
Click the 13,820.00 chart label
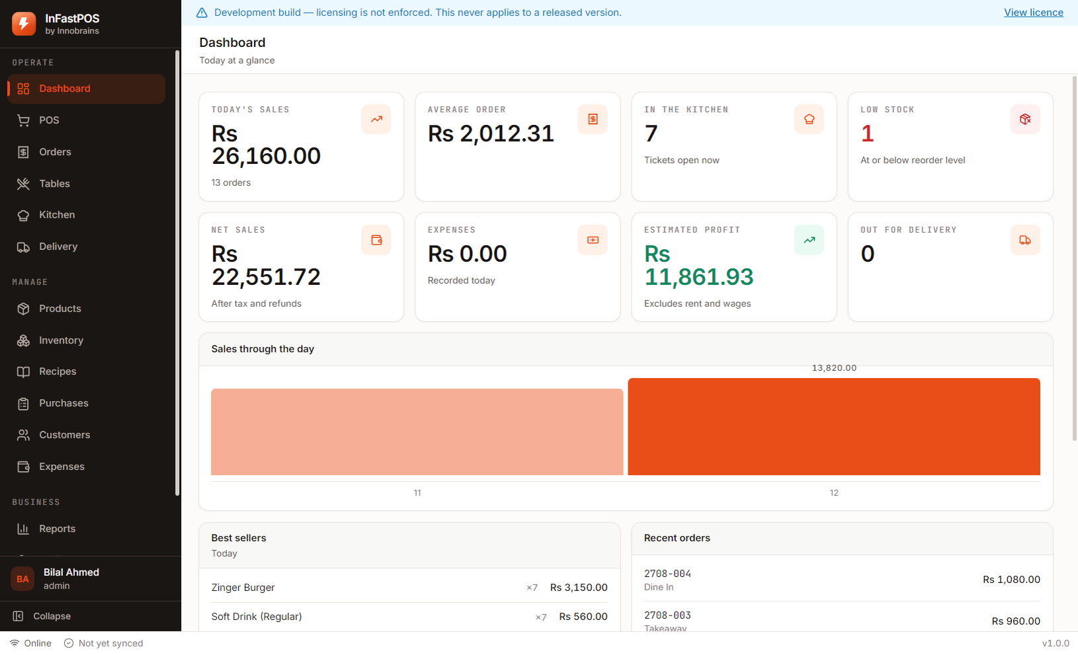[834, 368]
